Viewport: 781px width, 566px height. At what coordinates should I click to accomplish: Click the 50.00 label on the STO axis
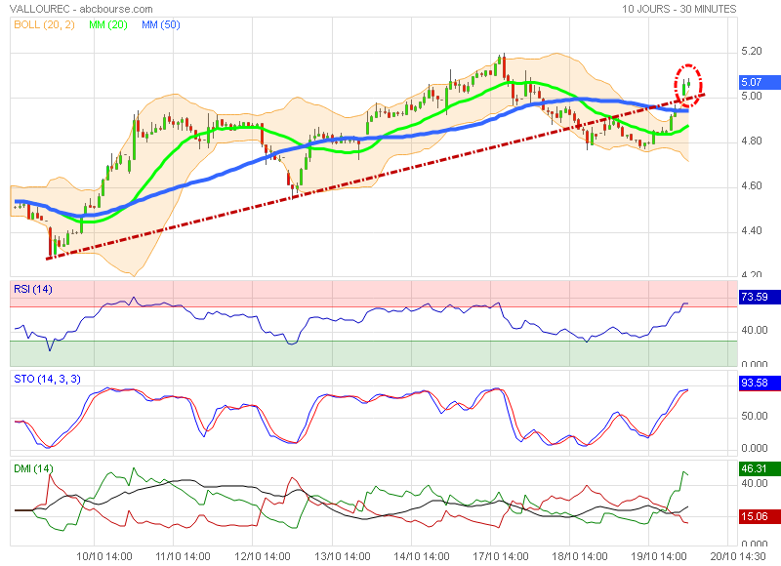coord(755,416)
